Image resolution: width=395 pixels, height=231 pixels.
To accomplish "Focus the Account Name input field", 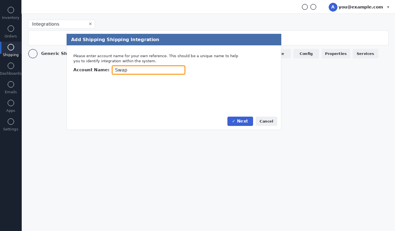I will click(x=148, y=70).
